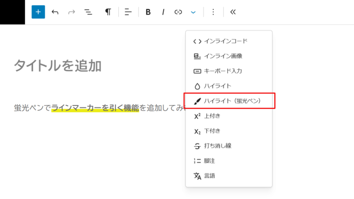The width and height of the screenshot is (354, 199).
Task: Collapse the block toolbar with double chevron
Action: (233, 12)
